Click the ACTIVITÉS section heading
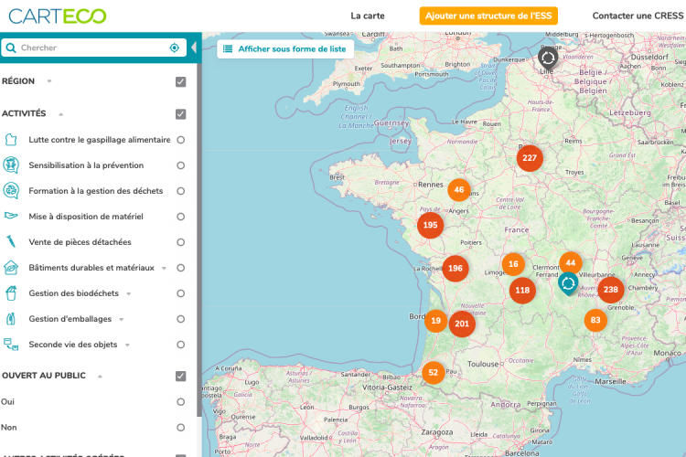This screenshot has height=457, width=686. click(24, 113)
